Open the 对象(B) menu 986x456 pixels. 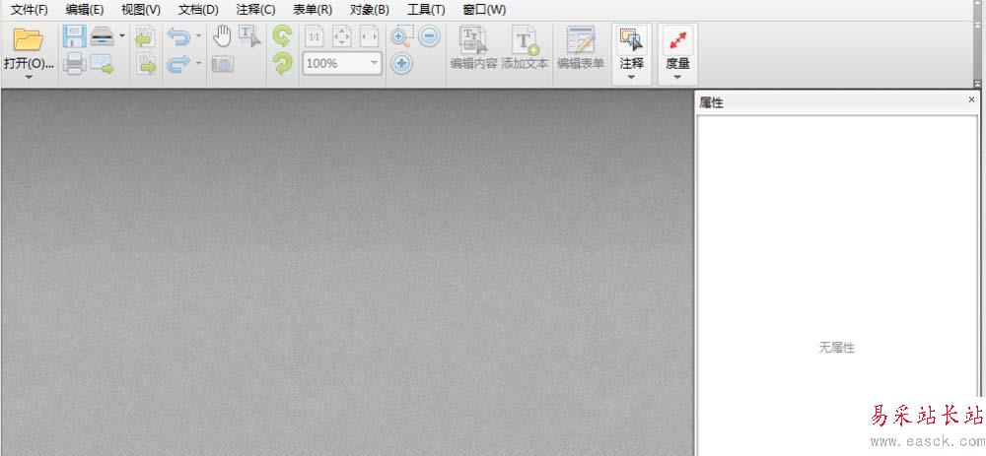coord(370,10)
